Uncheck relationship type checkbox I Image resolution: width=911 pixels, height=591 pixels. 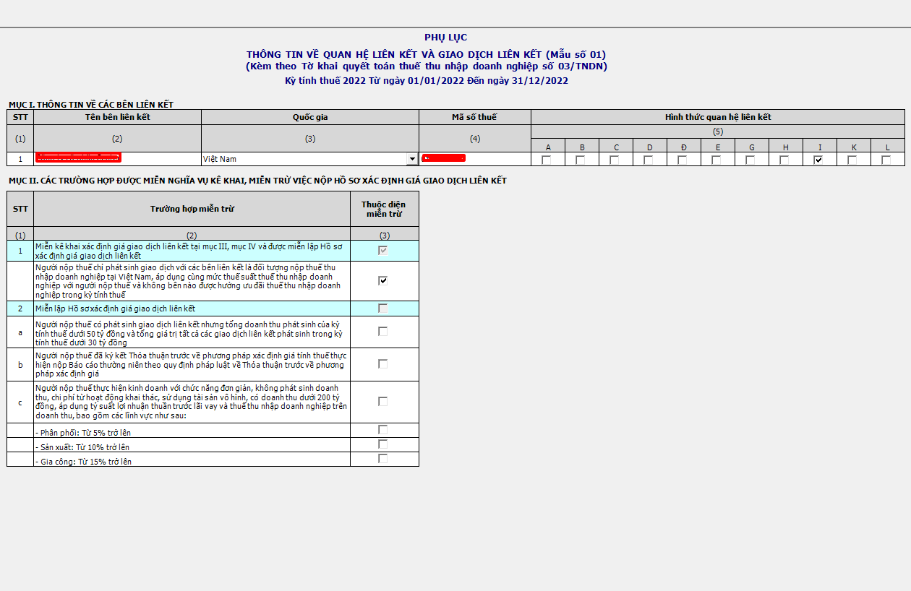click(818, 160)
